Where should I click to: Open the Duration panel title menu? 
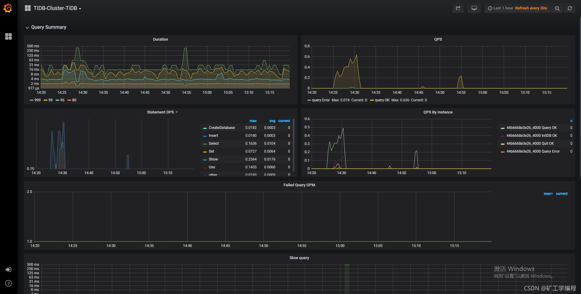pyautogui.click(x=160, y=39)
